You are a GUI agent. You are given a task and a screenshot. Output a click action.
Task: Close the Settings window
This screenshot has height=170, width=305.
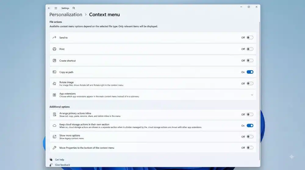pos(257,7)
